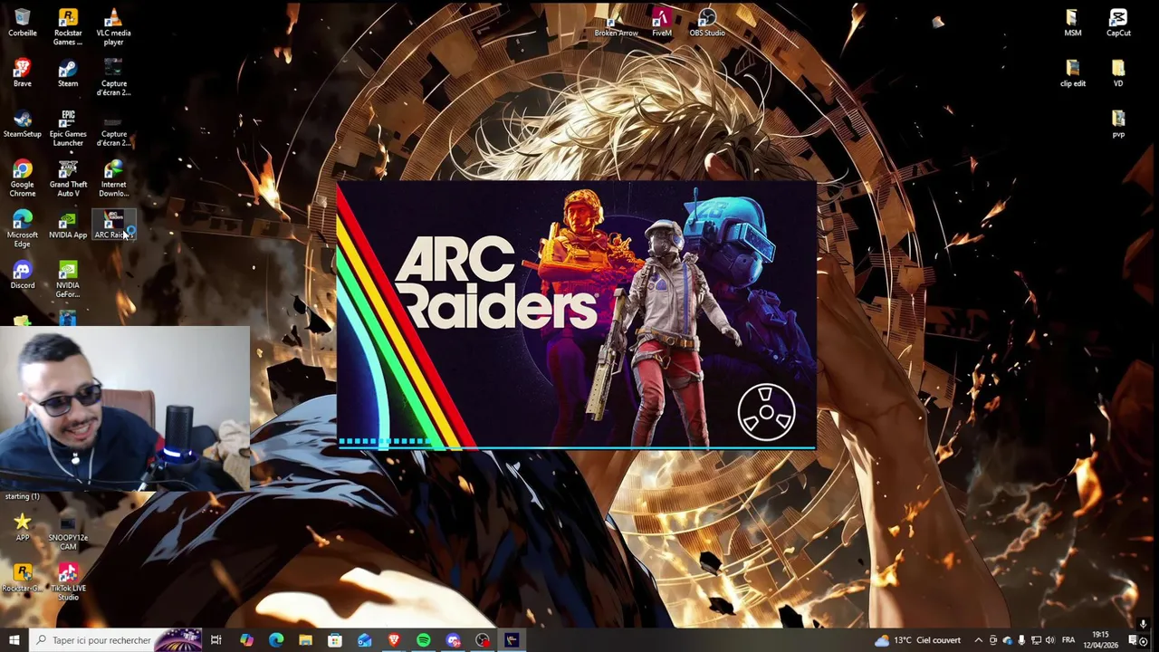Open Spotify from the taskbar
The image size is (1159, 652).
(x=424, y=640)
